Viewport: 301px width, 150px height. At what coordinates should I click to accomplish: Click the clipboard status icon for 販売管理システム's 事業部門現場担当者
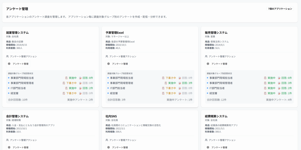click(265, 78)
